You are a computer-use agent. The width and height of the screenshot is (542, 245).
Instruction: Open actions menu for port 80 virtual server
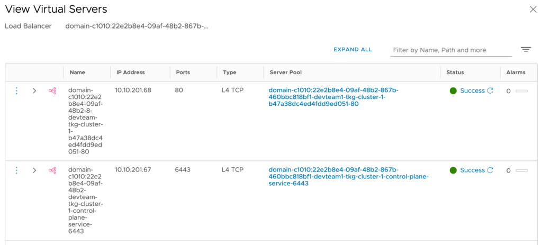pyautogui.click(x=16, y=91)
